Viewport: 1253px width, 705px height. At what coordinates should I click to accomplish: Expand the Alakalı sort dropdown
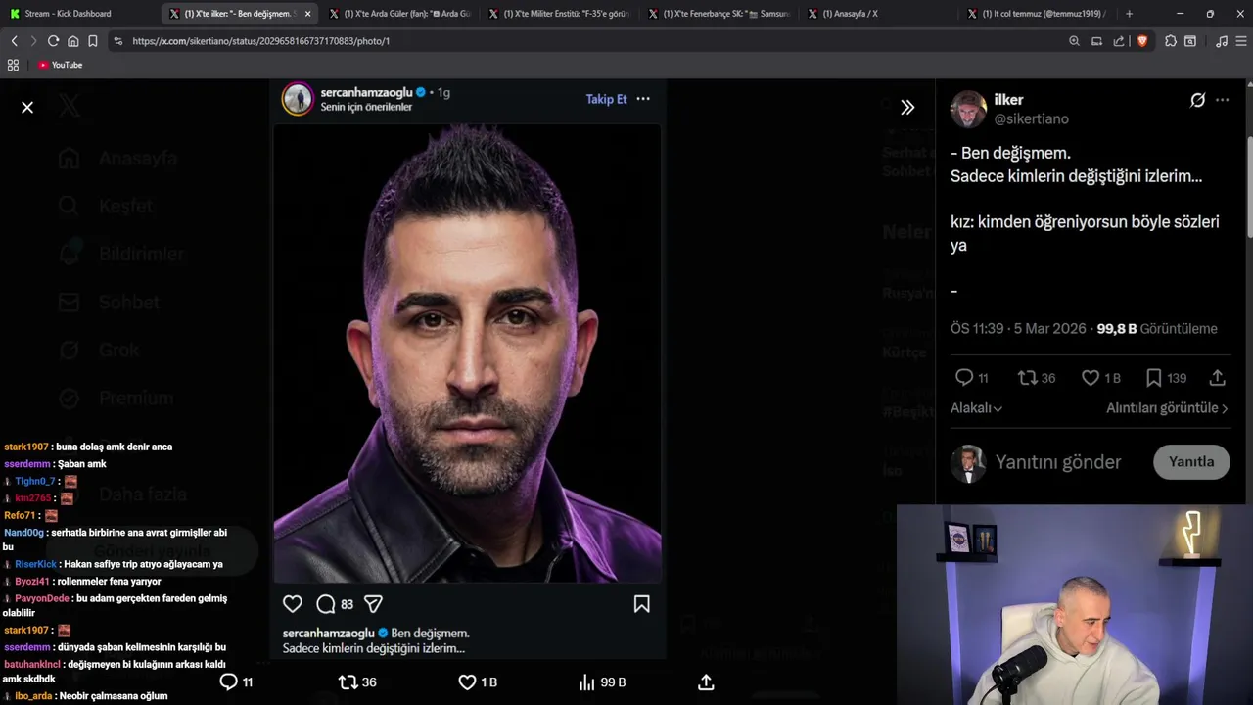976,408
